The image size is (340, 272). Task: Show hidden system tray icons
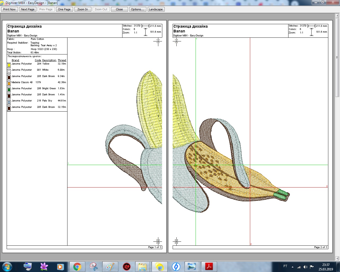292,267
